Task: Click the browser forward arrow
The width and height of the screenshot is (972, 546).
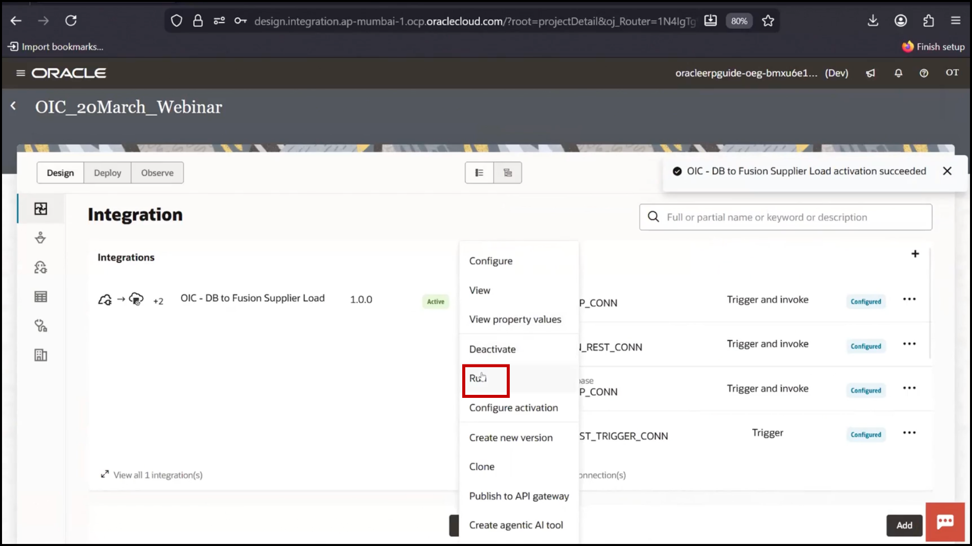Action: coord(44,21)
